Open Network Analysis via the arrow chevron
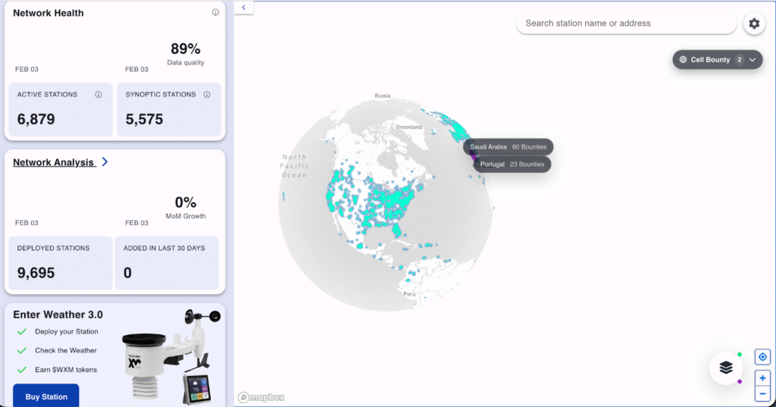This screenshot has height=407, width=776. pyautogui.click(x=105, y=161)
